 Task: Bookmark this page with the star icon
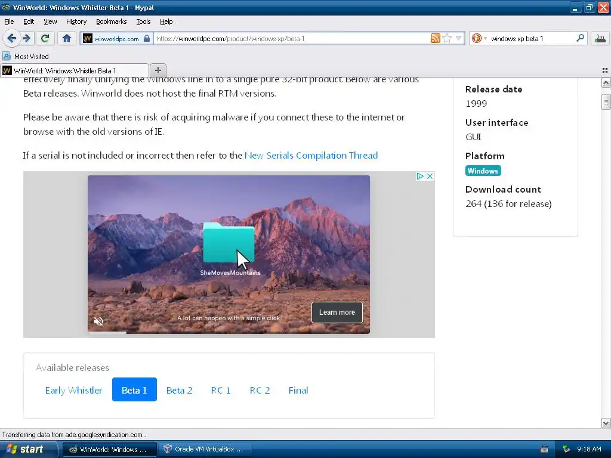(447, 38)
